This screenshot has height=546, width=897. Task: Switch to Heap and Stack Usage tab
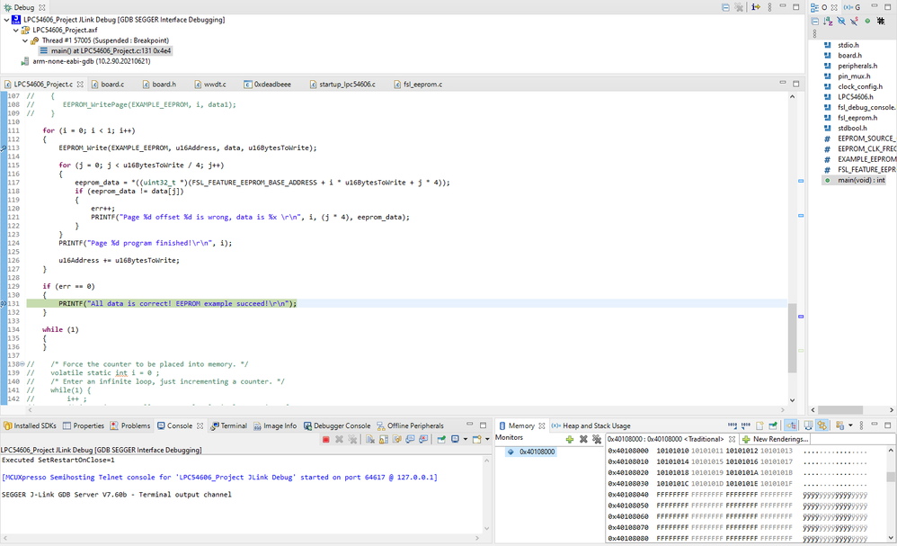click(591, 425)
